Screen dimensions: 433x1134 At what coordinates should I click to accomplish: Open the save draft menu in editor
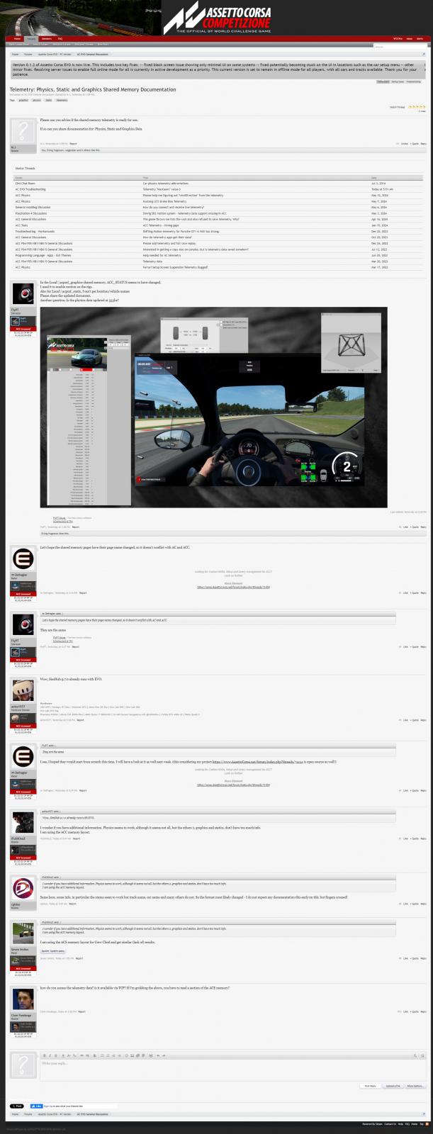tap(151, 1055)
